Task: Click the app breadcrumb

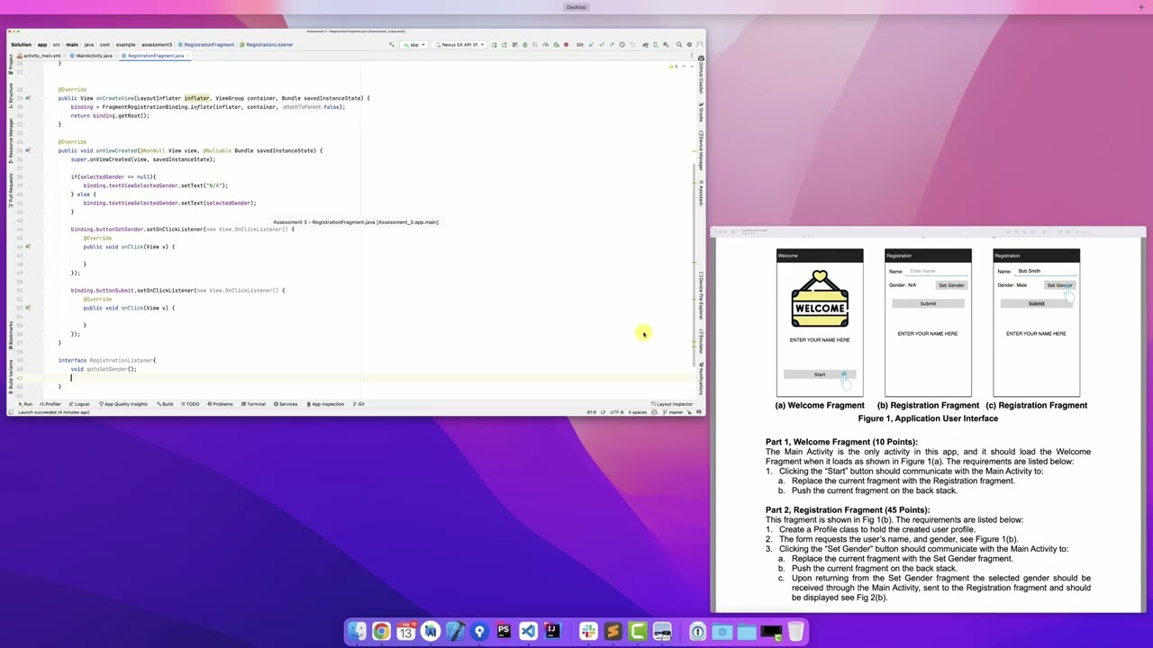Action: pos(41,44)
